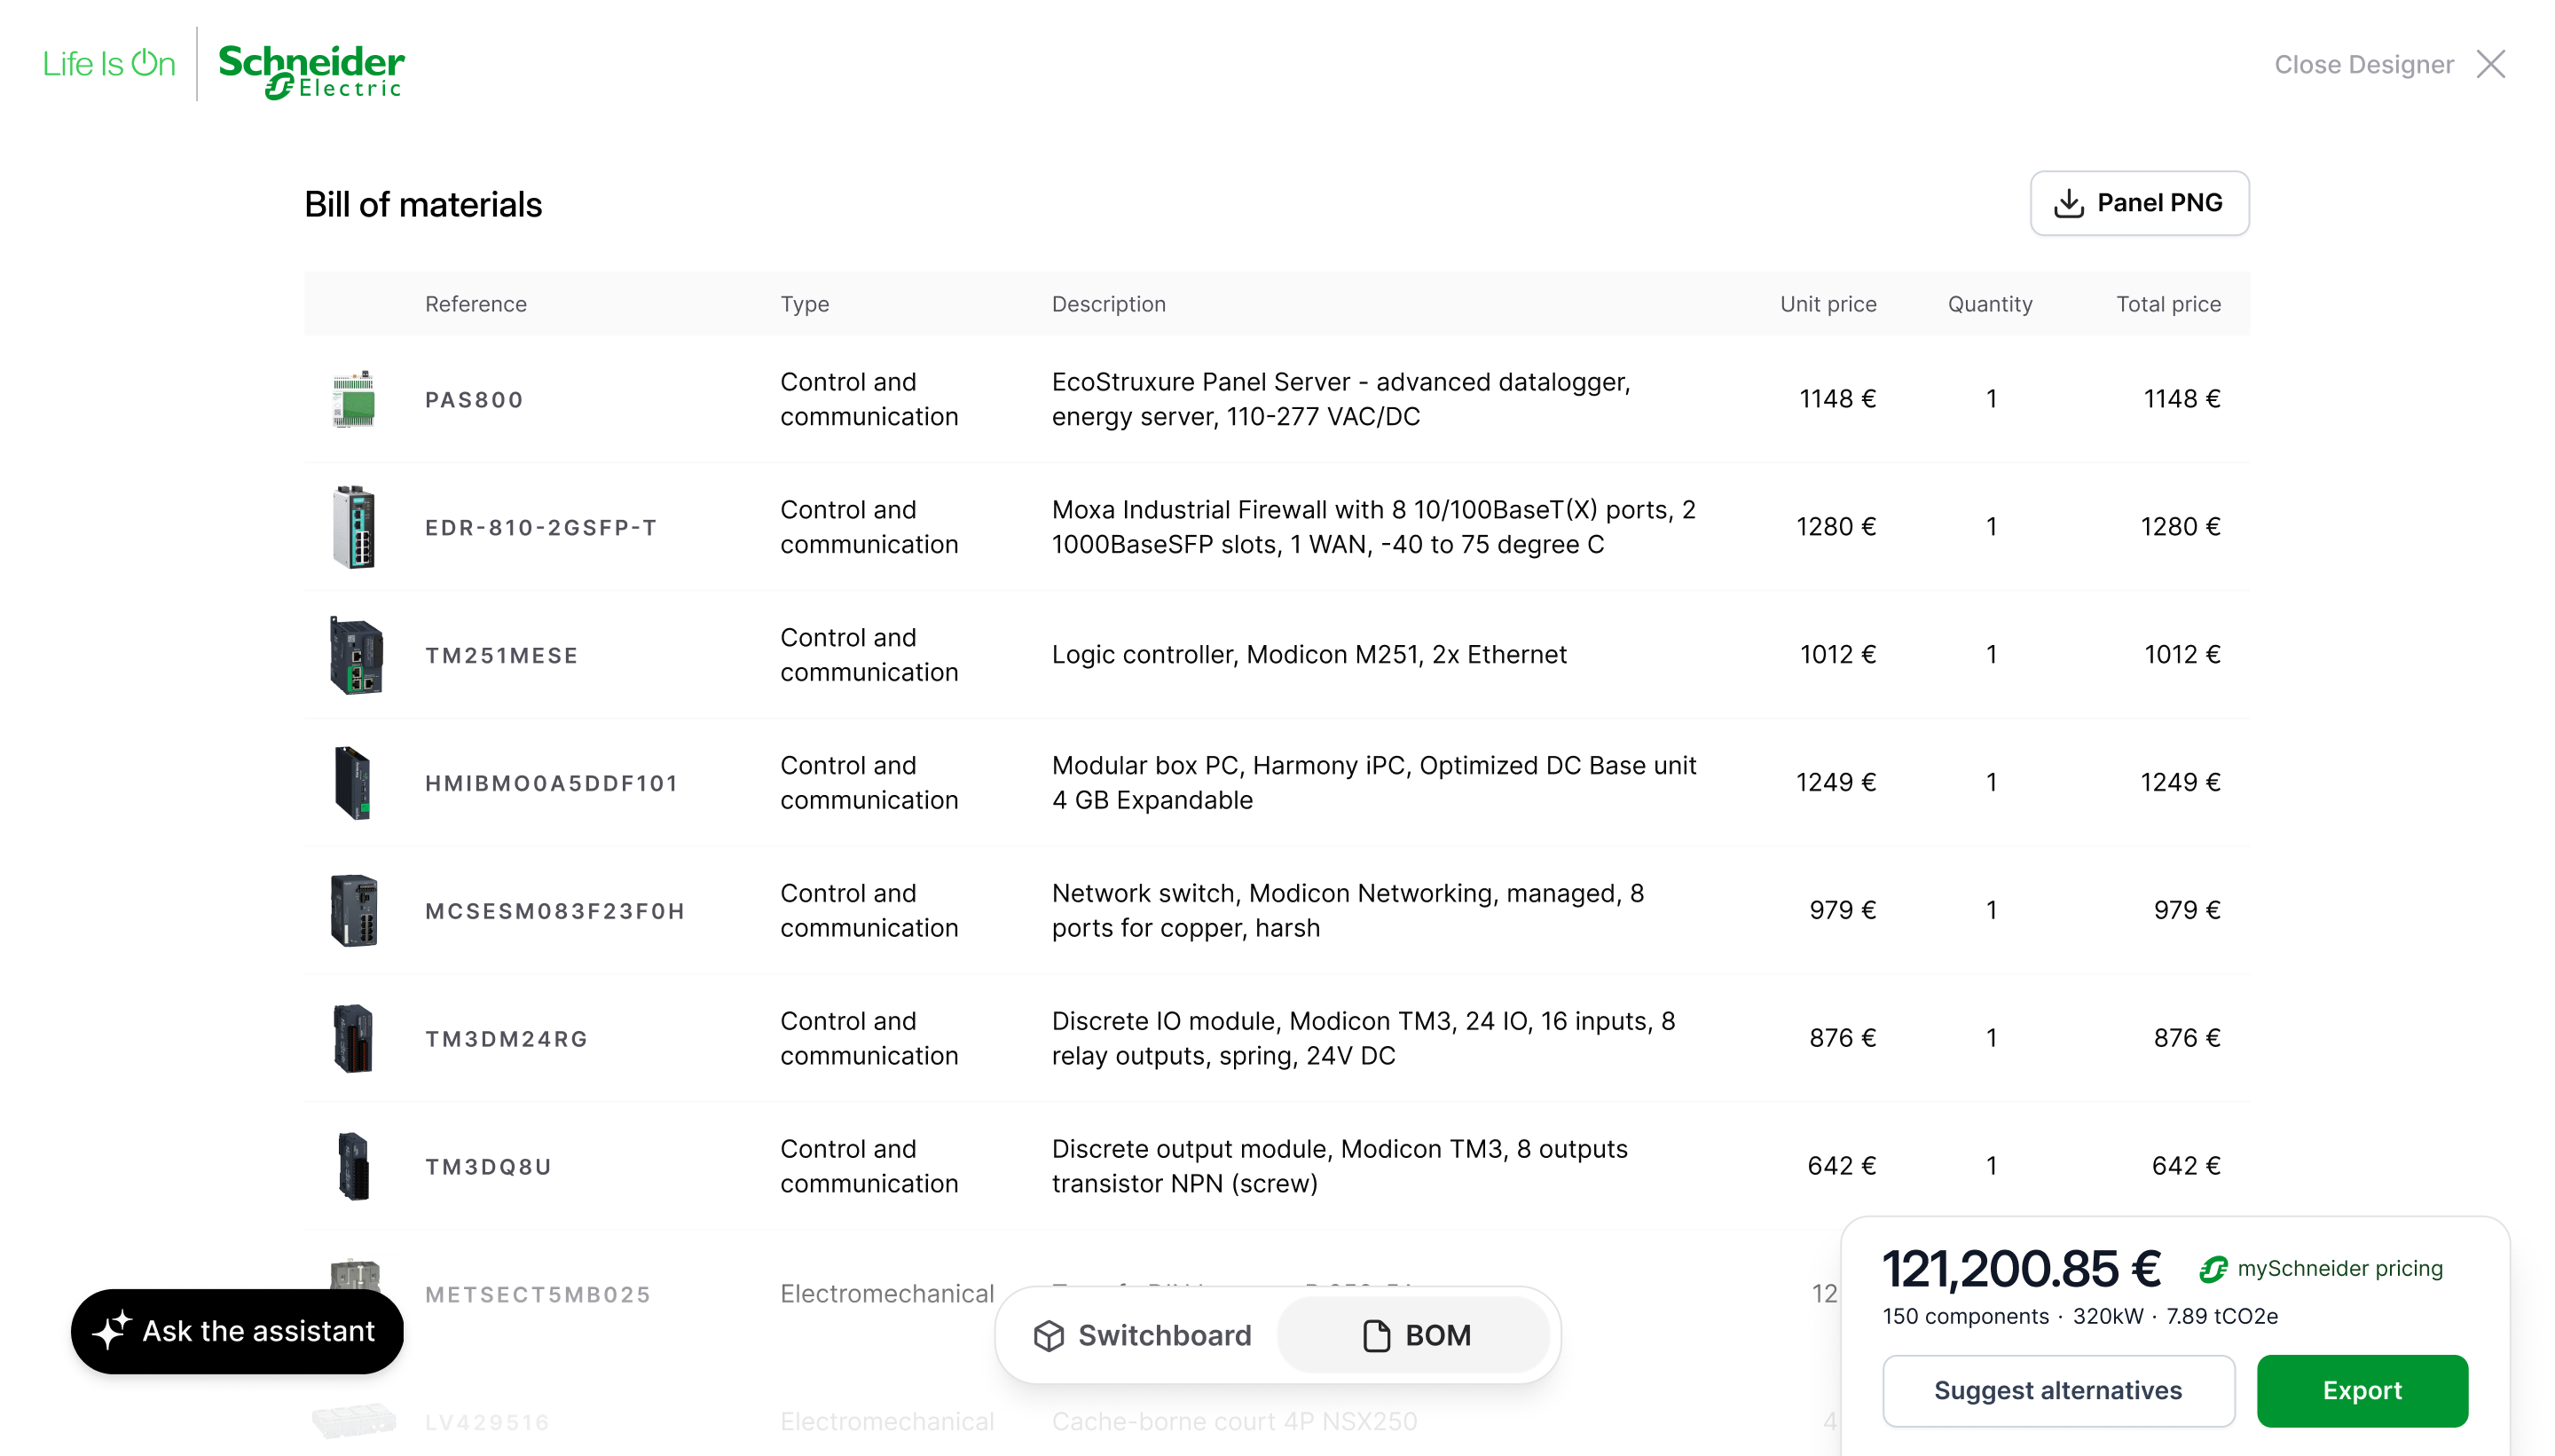This screenshot has height=1456, width=2555.
Task: Click the 979 € total price of MCSESM083F23F0H
Action: pyautogui.click(x=2187, y=911)
